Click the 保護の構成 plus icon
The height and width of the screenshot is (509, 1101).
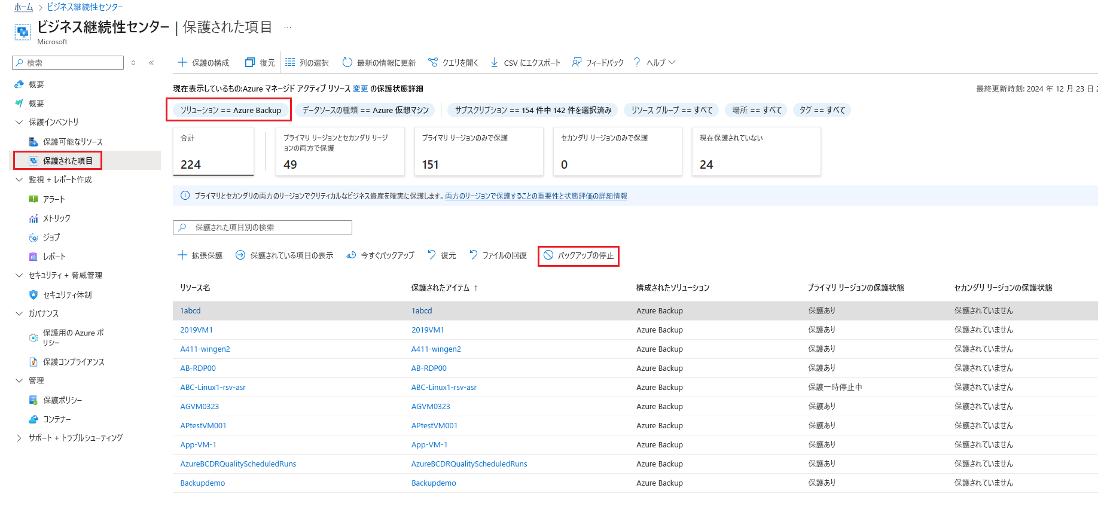pyautogui.click(x=182, y=62)
